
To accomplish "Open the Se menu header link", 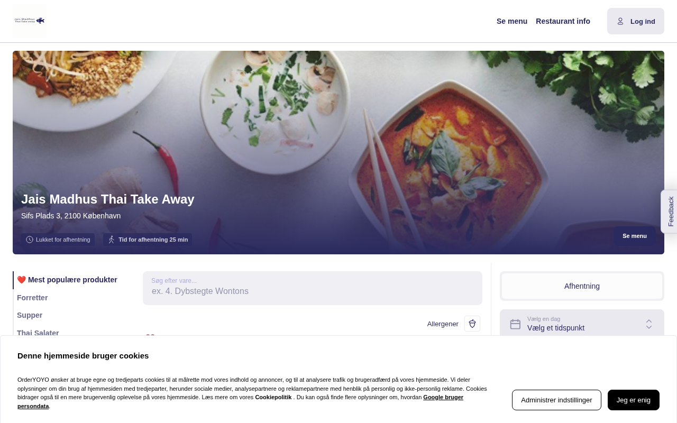I will click(x=512, y=21).
